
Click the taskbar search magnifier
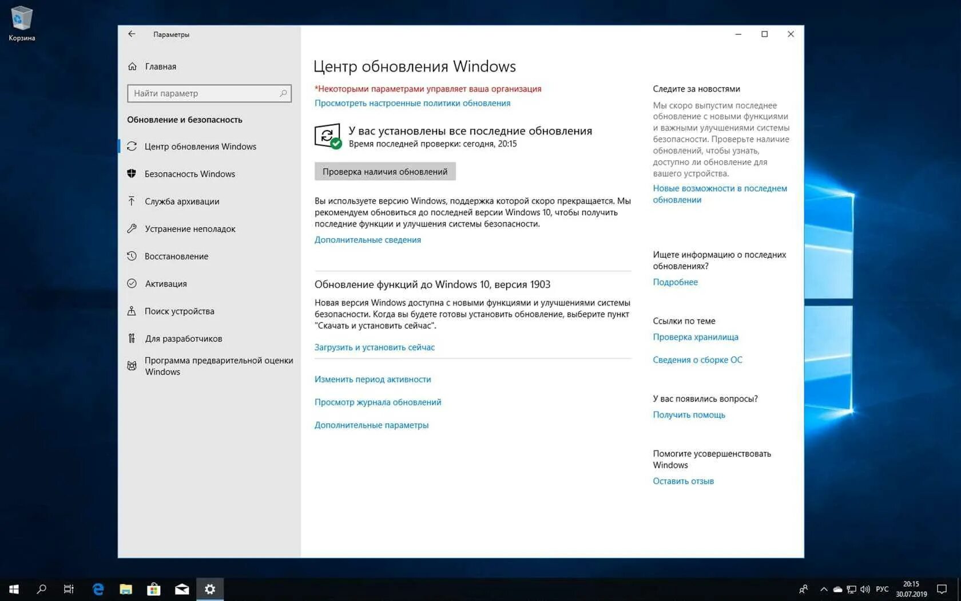click(x=41, y=589)
